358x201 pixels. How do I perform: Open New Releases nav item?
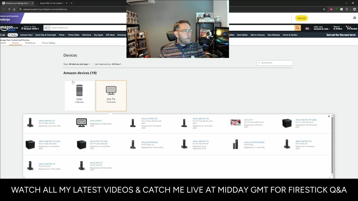pos(274,35)
